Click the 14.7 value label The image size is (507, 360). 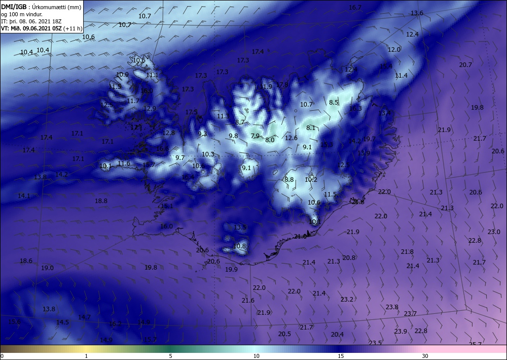(x=84, y=317)
